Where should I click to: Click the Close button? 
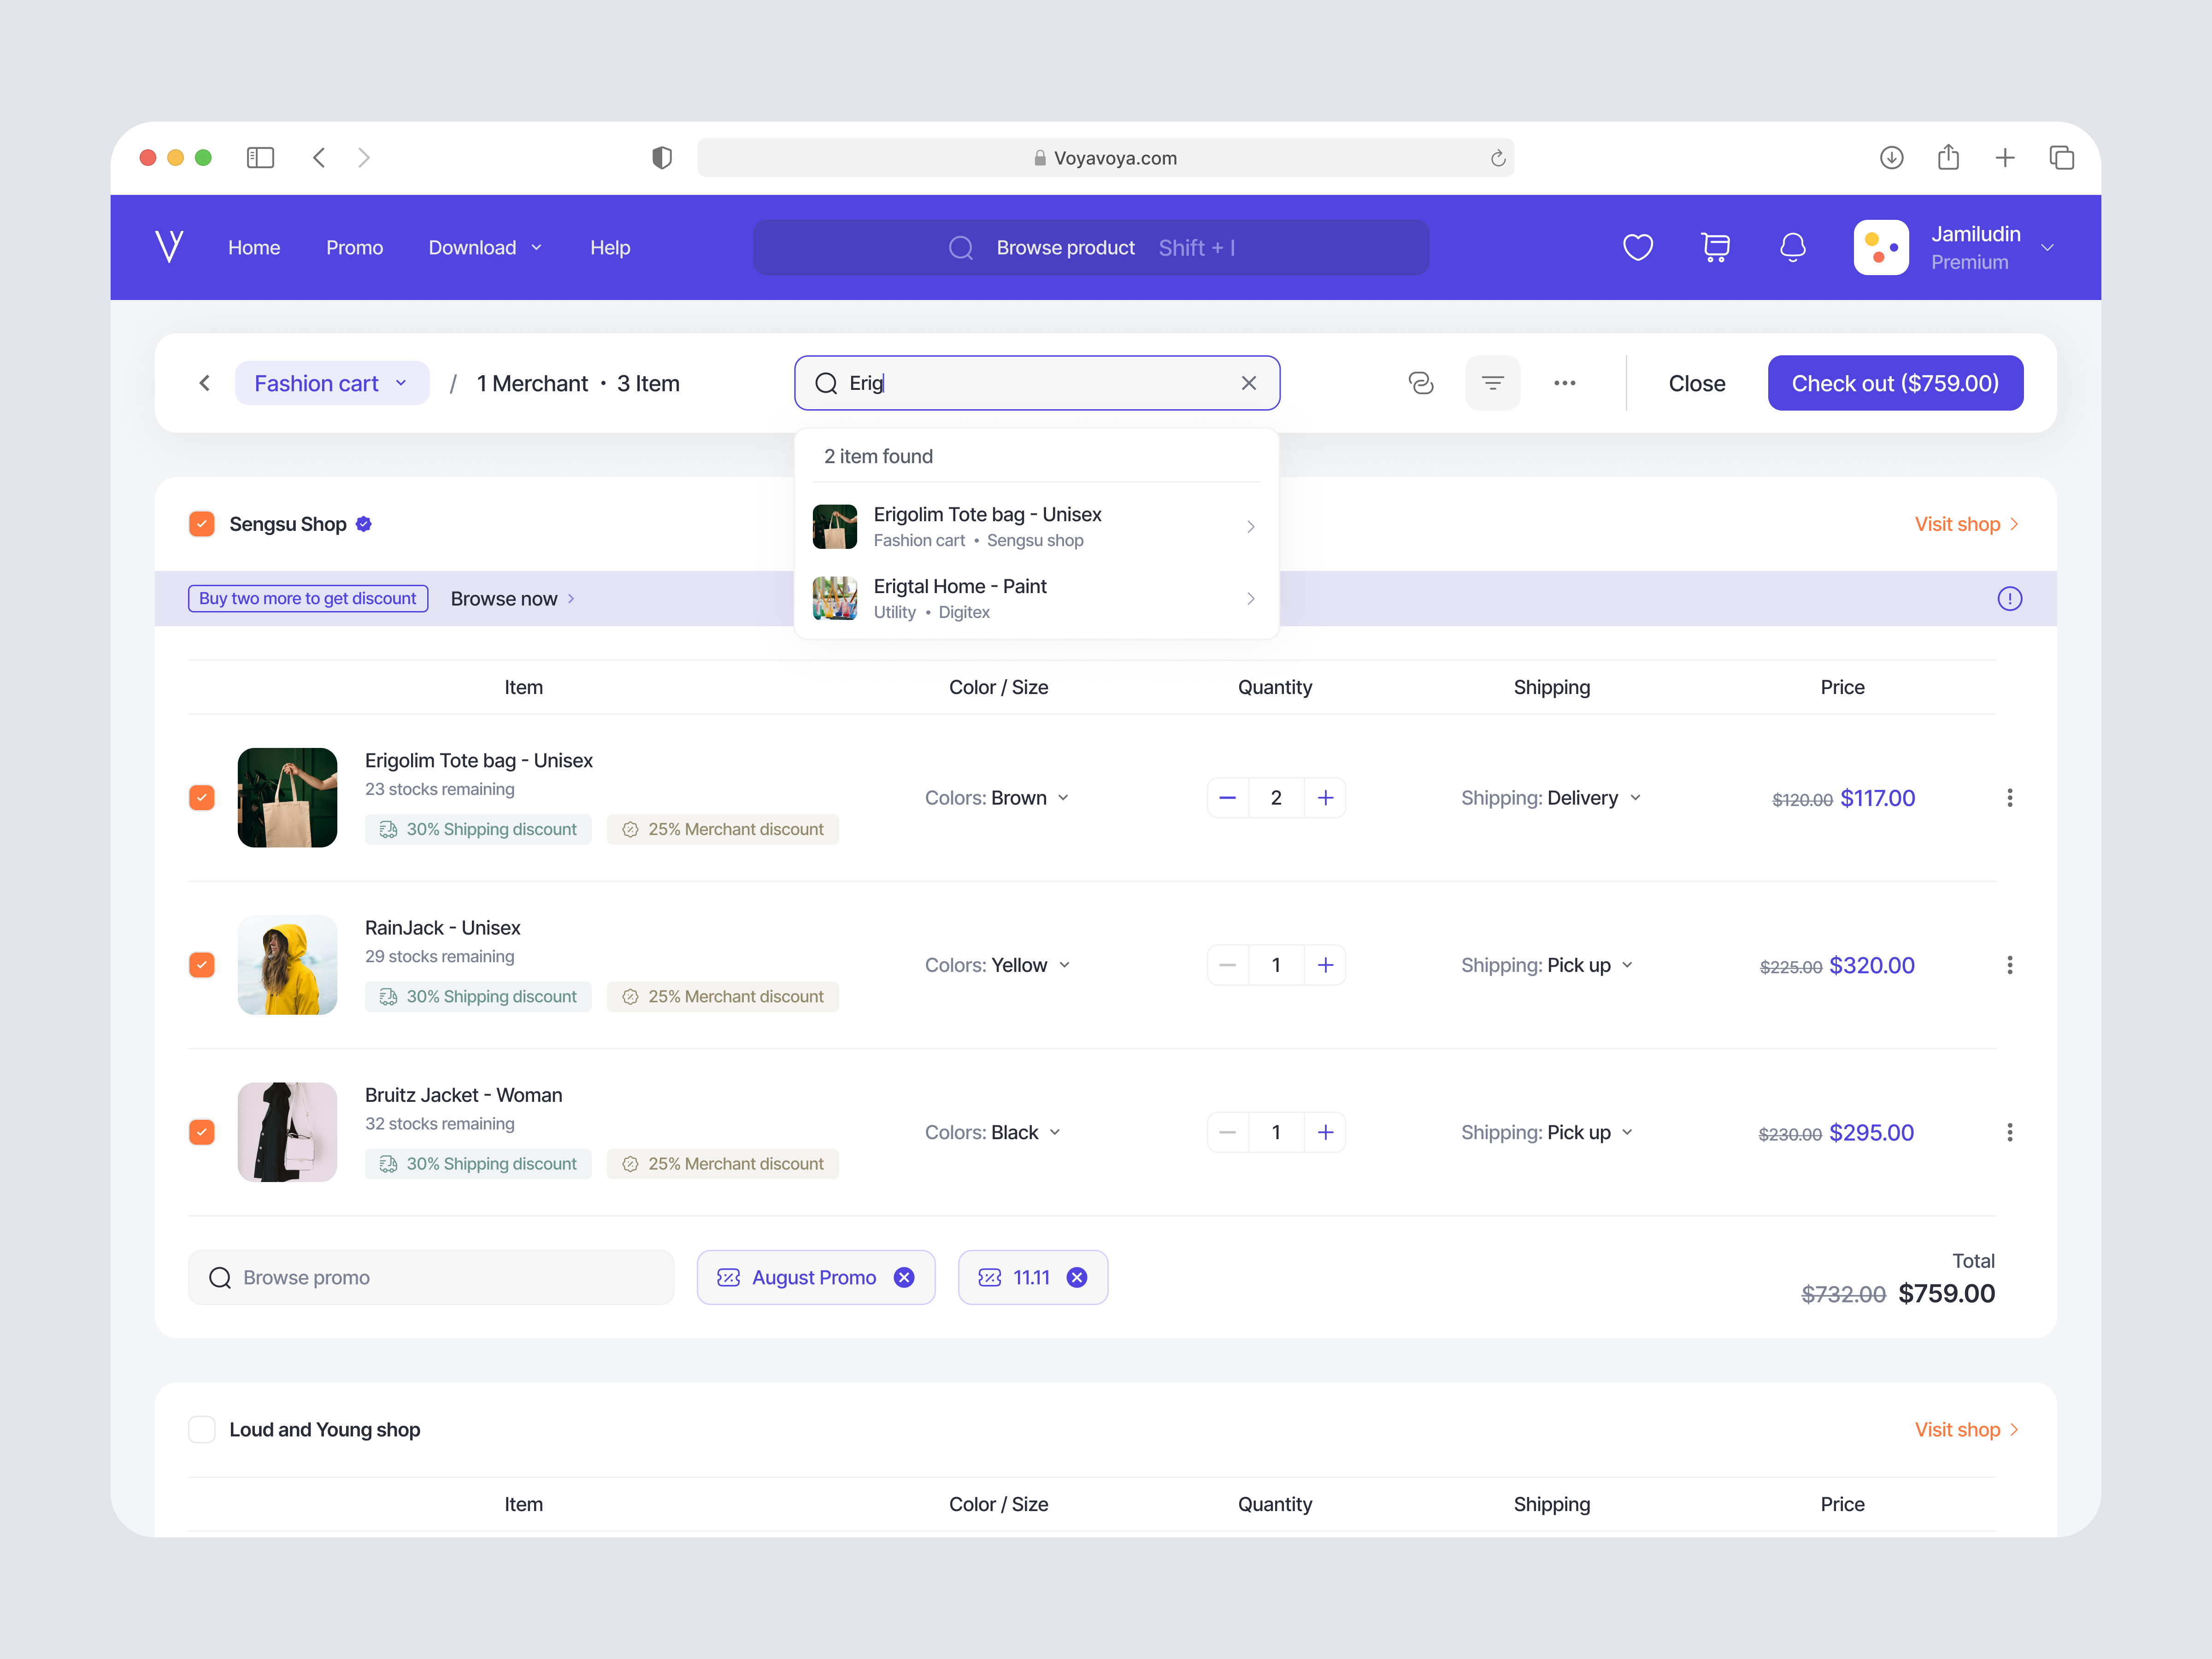coord(1696,383)
